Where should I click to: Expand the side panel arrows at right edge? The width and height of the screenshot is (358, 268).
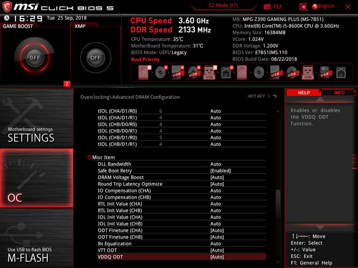[354, 168]
